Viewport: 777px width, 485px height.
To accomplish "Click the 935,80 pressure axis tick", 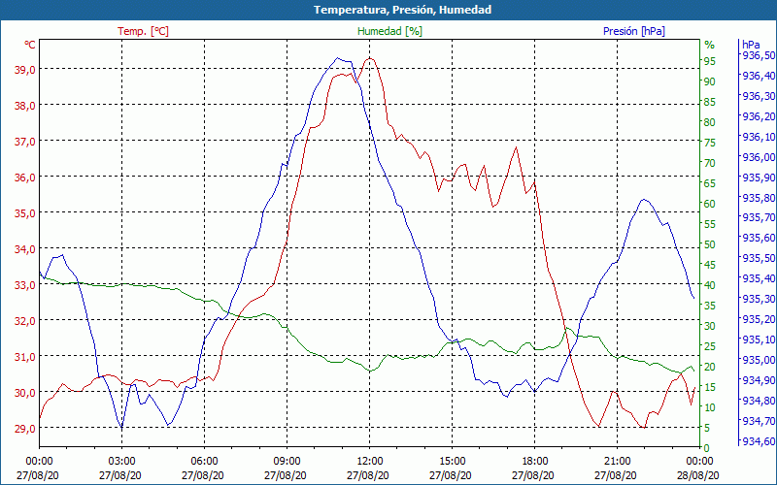I will tap(759, 197).
